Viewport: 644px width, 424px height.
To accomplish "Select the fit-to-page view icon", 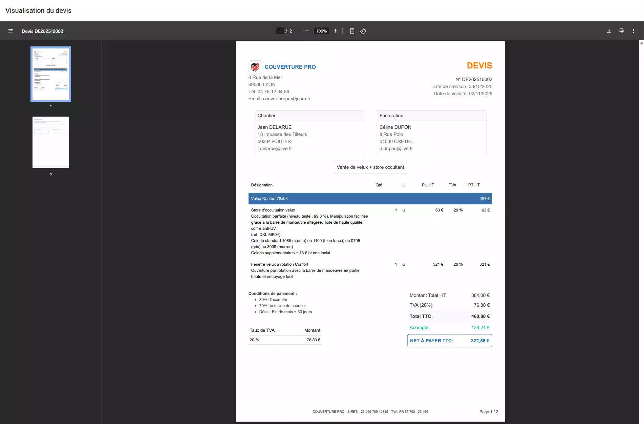I will pos(352,31).
